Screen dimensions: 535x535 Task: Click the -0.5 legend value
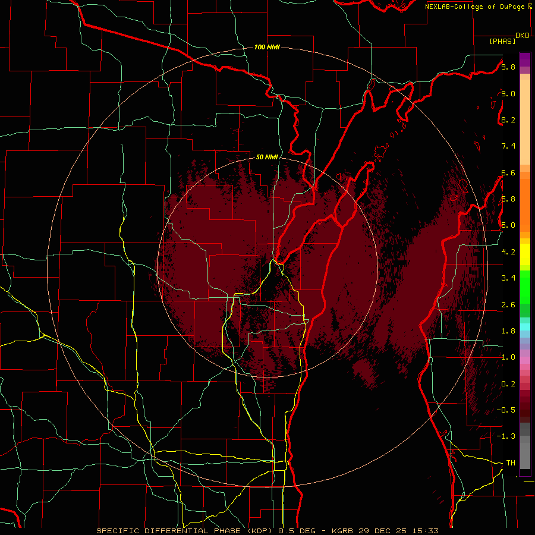(506, 410)
